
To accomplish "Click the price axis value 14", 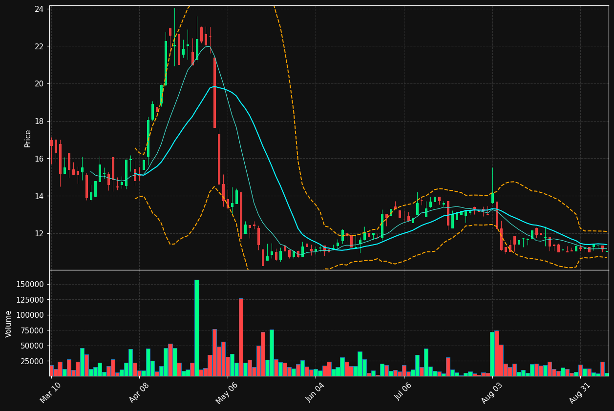I will [x=40, y=196].
